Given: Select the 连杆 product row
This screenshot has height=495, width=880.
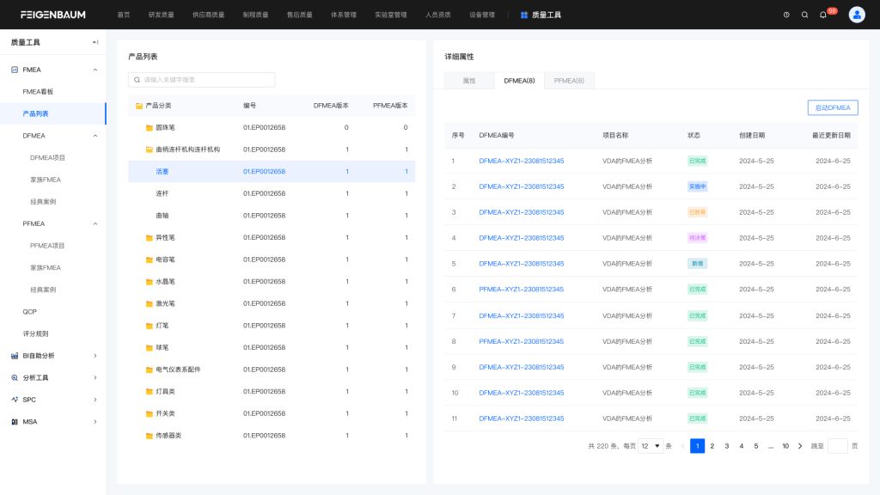Looking at the screenshot, I should (272, 193).
